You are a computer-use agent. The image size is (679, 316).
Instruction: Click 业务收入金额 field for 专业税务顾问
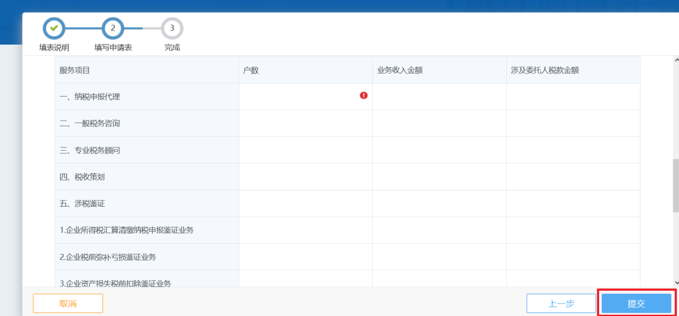click(x=439, y=150)
